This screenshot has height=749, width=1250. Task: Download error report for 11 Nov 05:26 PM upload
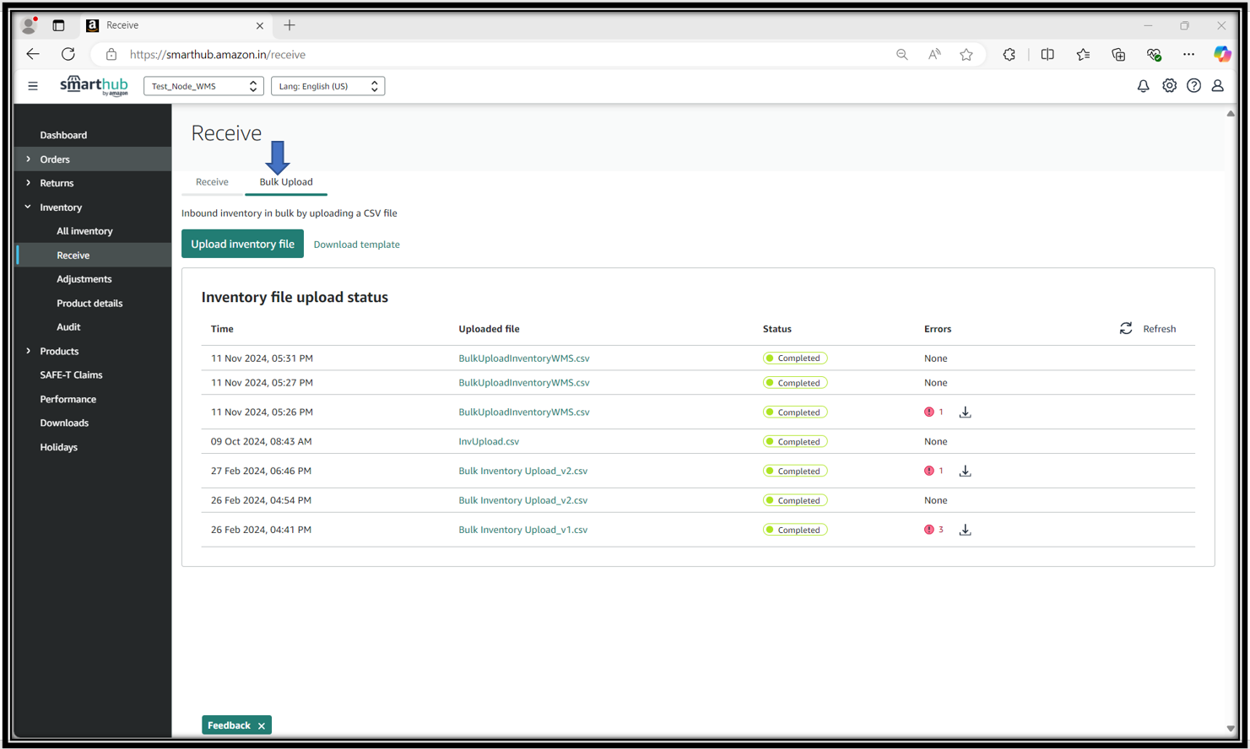(x=965, y=412)
